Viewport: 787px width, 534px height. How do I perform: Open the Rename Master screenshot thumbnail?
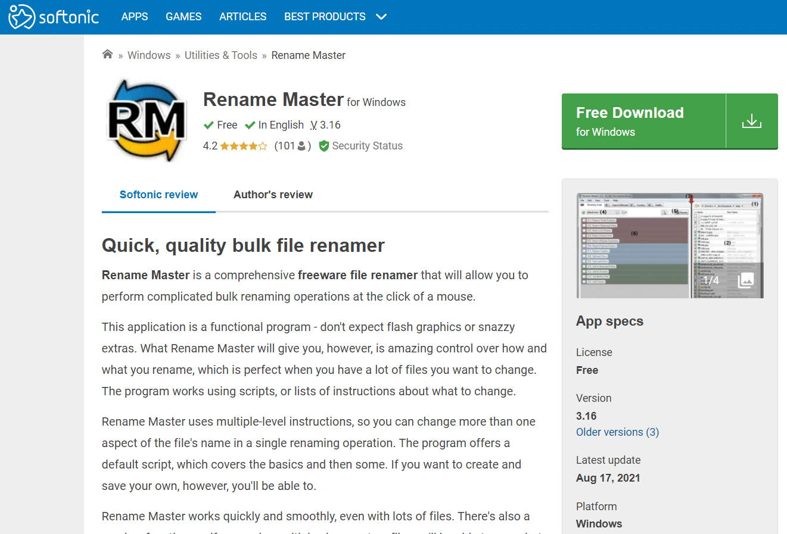[670, 245]
